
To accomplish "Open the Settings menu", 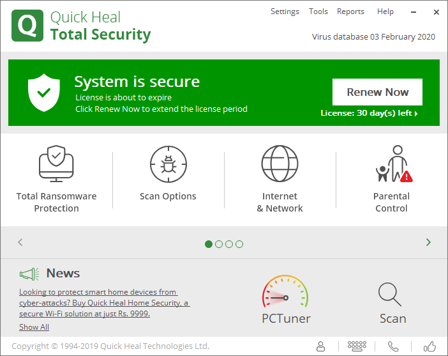I will point(285,12).
